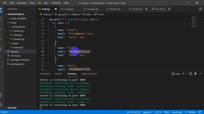Change encoding via UTF-8 status item

tap(158, 112)
